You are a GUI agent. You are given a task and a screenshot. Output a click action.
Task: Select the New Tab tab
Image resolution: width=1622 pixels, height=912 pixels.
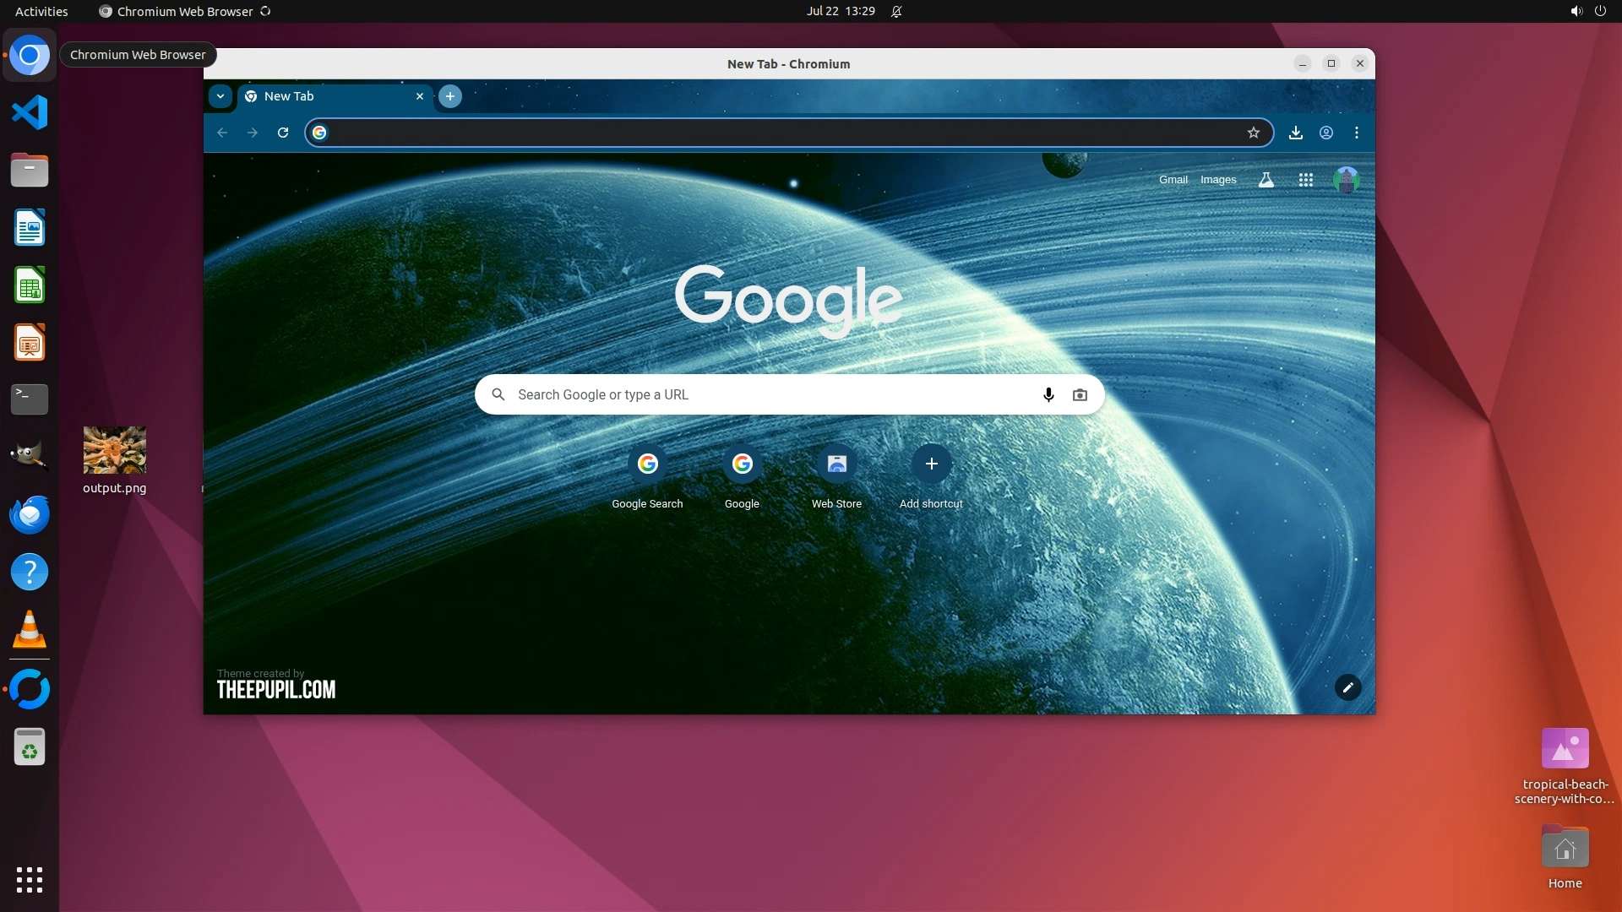[329, 96]
